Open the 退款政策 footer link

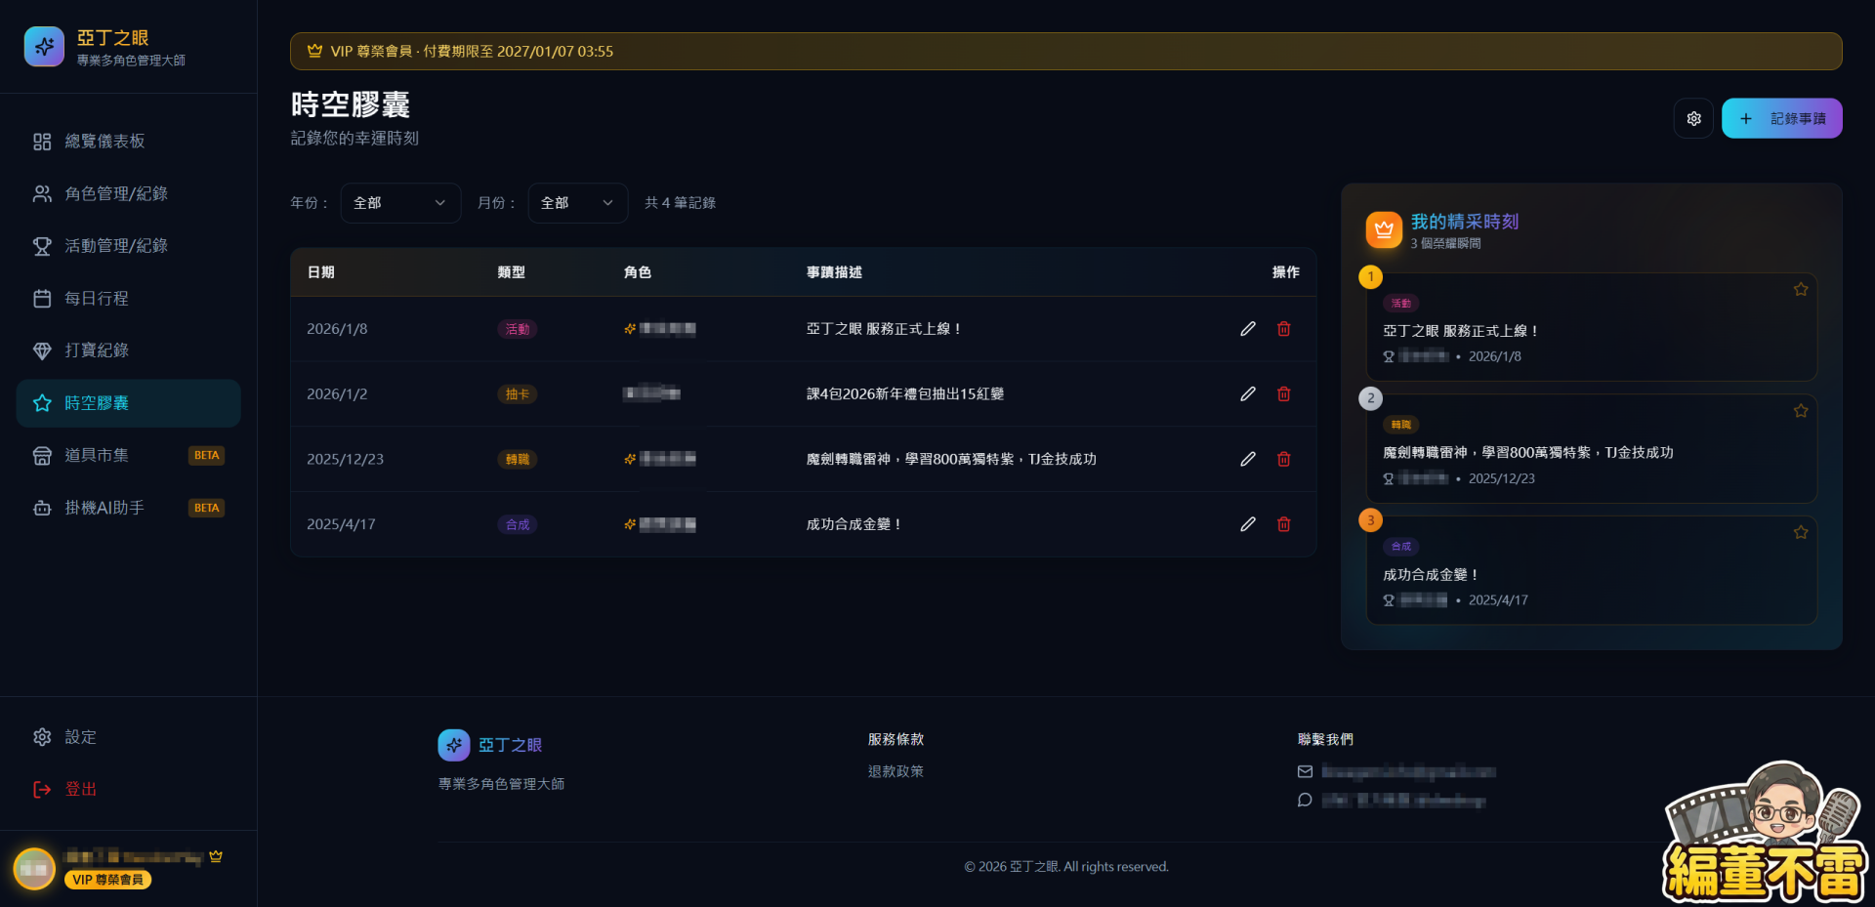tap(896, 771)
